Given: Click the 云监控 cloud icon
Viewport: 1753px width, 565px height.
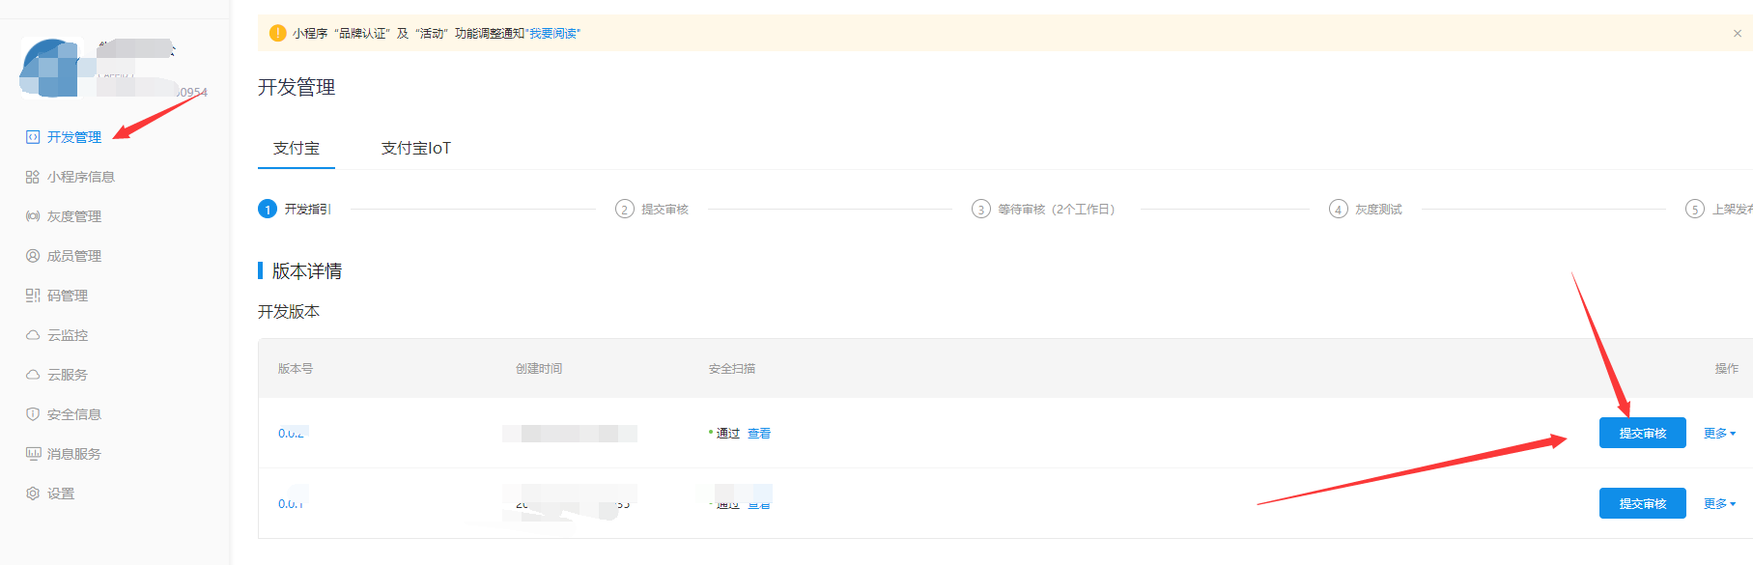Looking at the screenshot, I should pyautogui.click(x=33, y=335).
